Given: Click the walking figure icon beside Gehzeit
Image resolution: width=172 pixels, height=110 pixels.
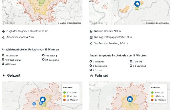Looking at the screenshot, I should (4, 76).
